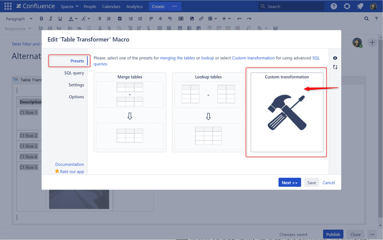This screenshot has height=240, width=383.
Task: Switch to the Settings tab
Action: [76, 85]
